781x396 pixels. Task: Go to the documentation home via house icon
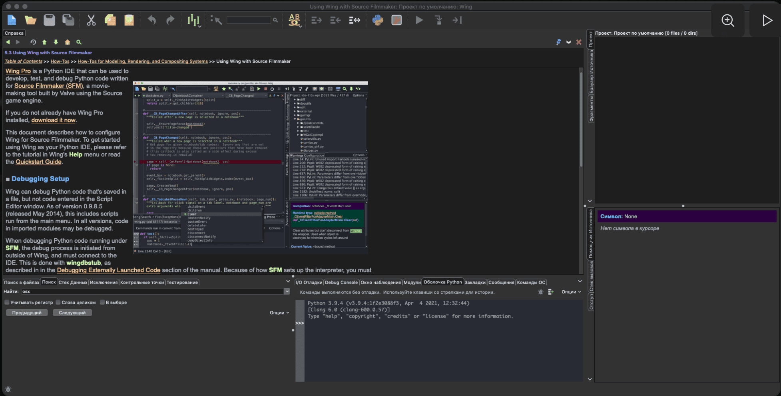coord(67,42)
